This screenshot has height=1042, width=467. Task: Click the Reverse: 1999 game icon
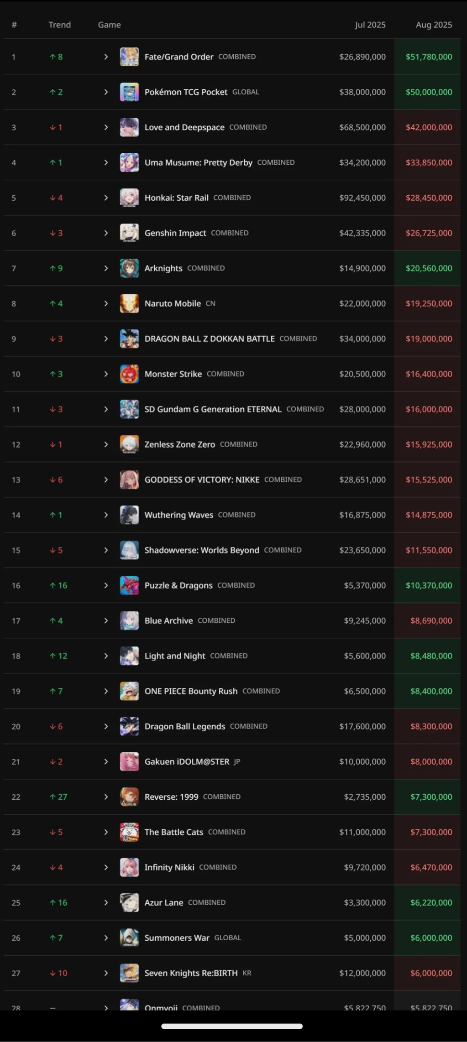[x=129, y=797]
